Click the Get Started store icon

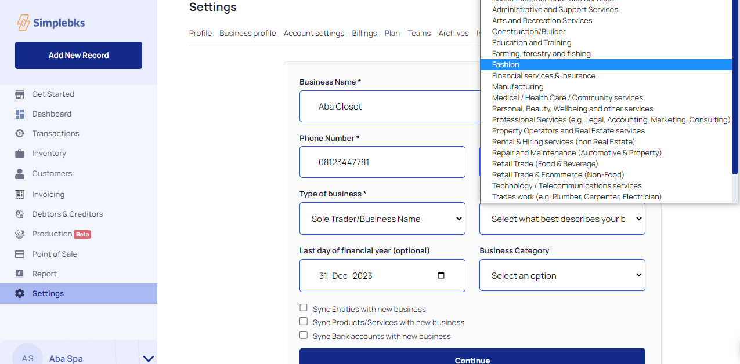(20, 94)
